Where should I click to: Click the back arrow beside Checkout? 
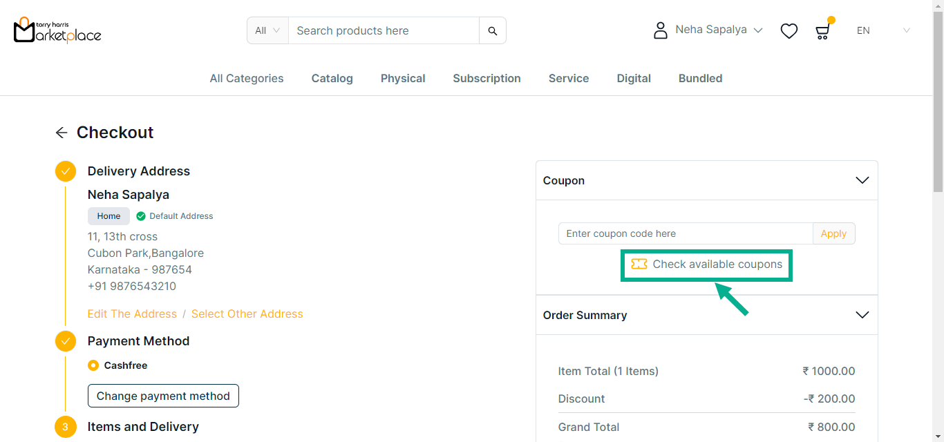click(x=62, y=133)
